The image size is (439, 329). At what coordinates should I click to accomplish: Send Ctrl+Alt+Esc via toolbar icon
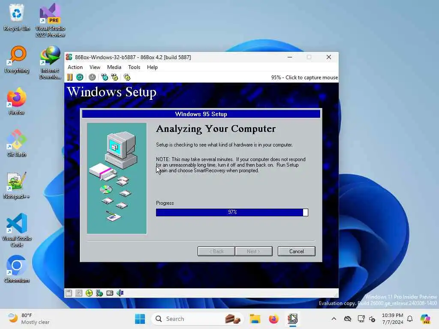pos(114,77)
